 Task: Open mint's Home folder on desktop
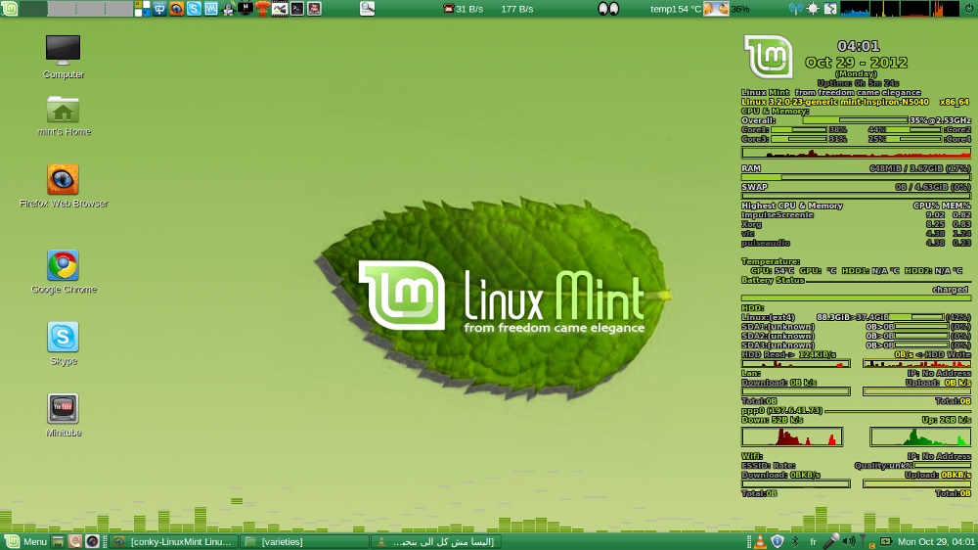tap(64, 116)
